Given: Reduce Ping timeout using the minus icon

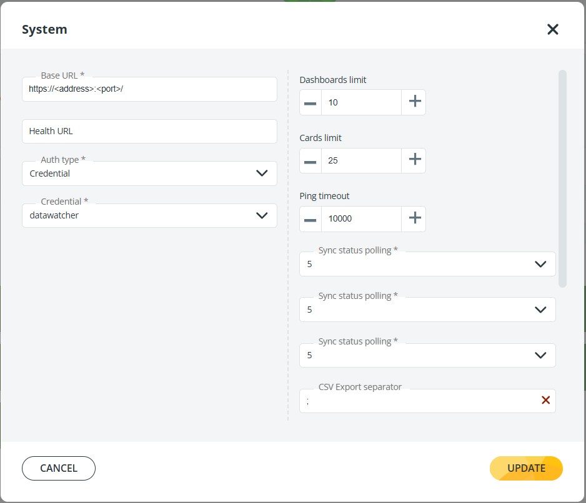Looking at the screenshot, I should tap(310, 218).
